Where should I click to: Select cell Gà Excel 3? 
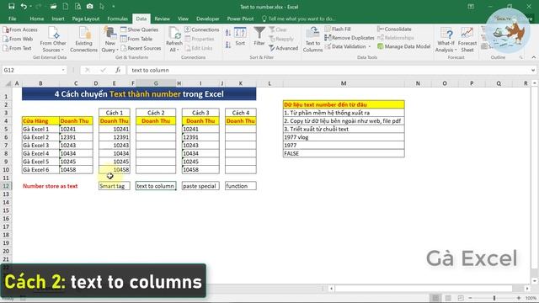(x=40, y=146)
